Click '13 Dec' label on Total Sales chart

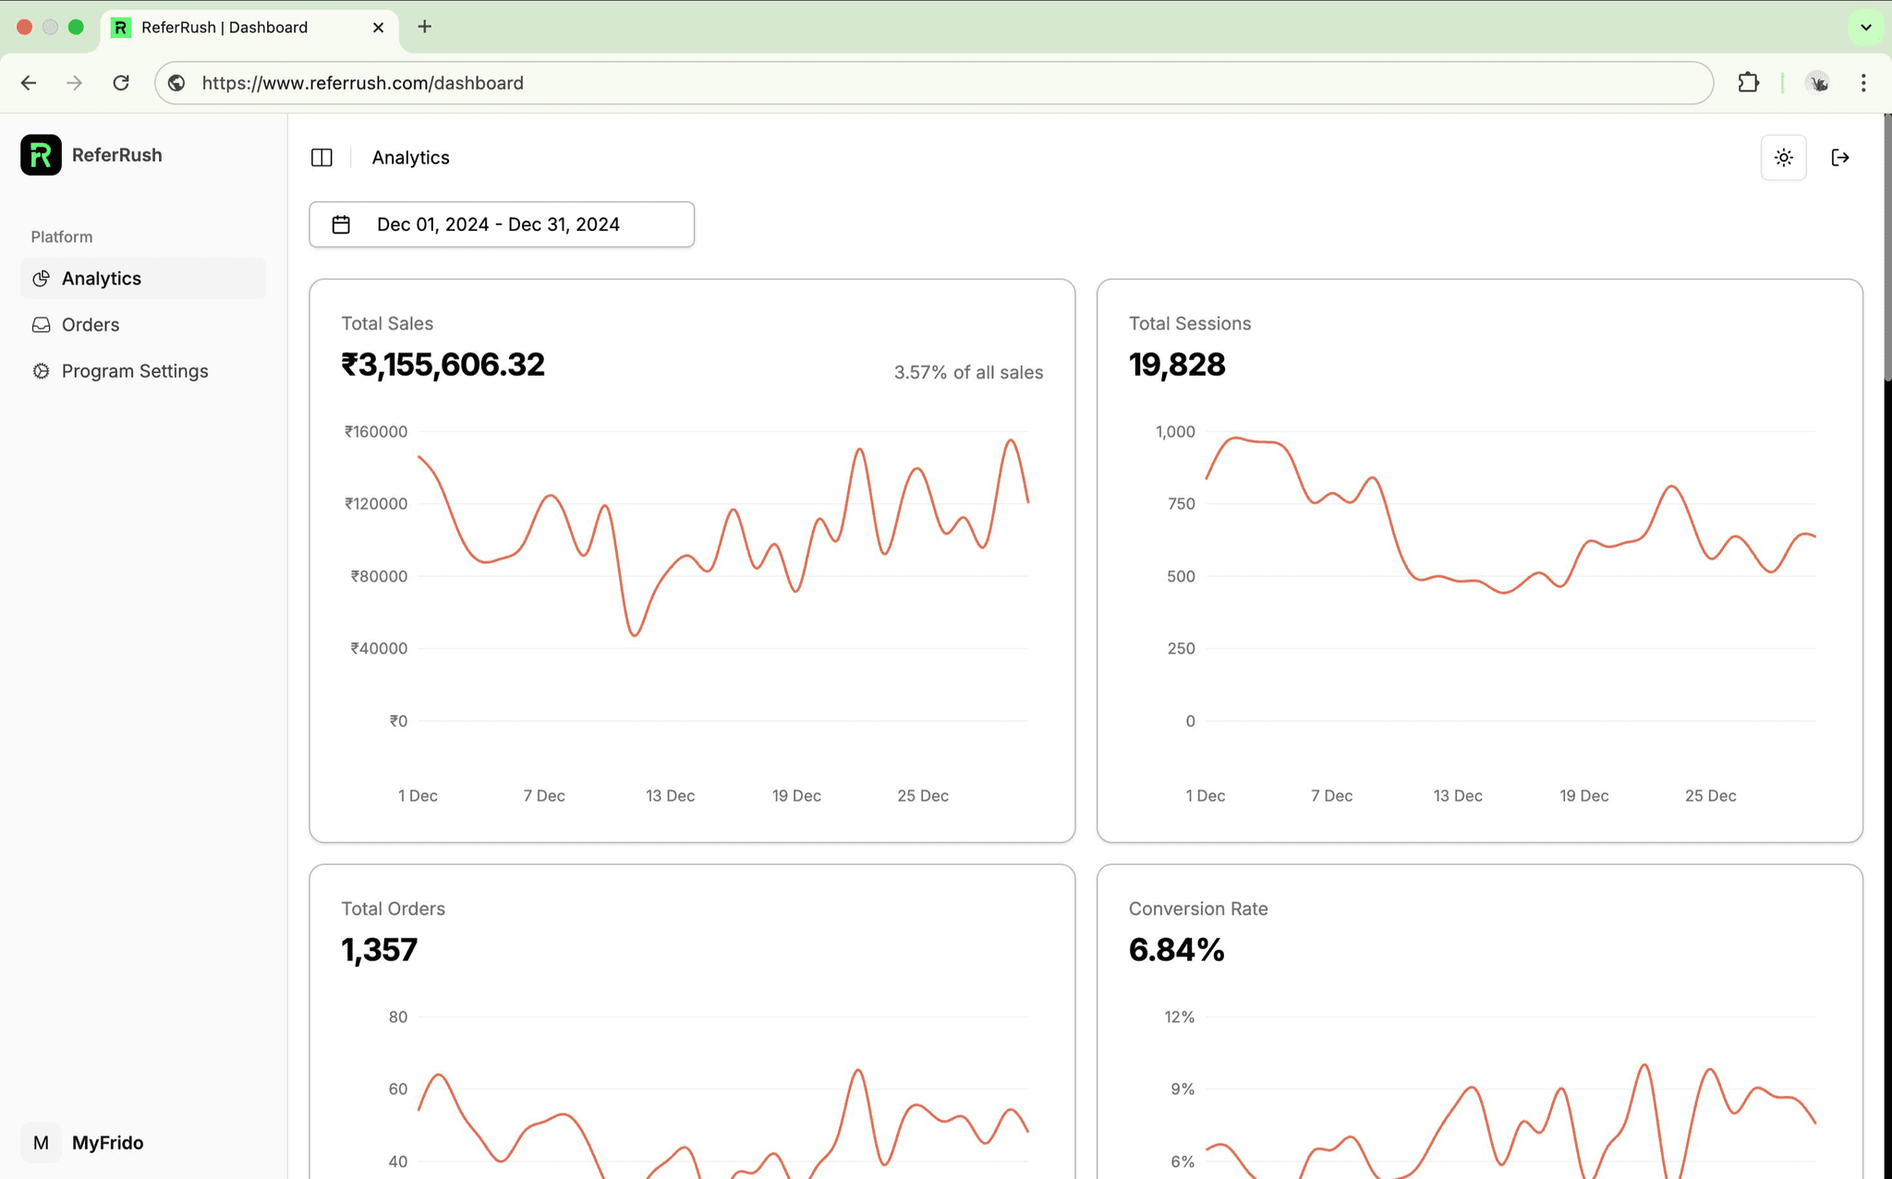pyautogui.click(x=671, y=796)
